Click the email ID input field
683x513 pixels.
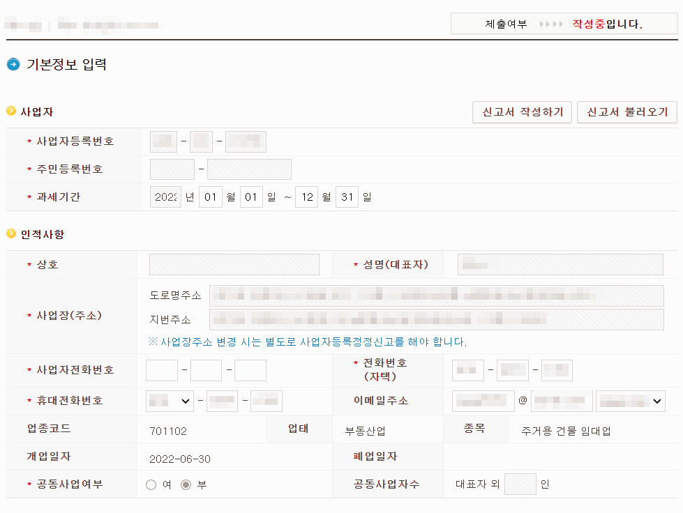tap(482, 401)
